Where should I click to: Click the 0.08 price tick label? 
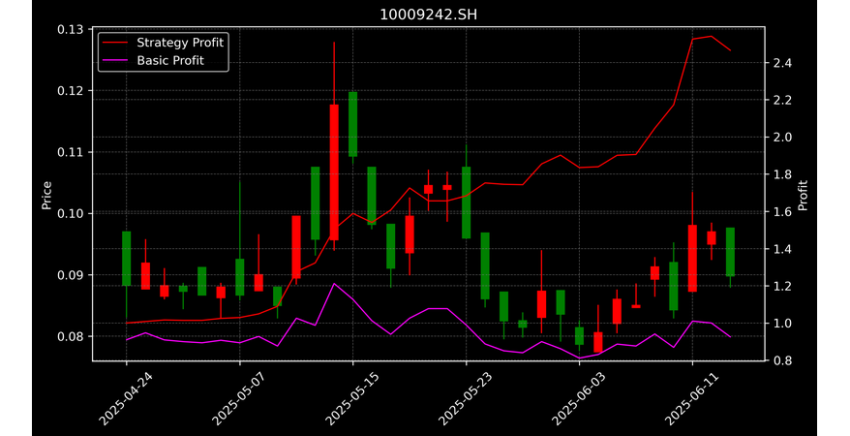coord(71,336)
